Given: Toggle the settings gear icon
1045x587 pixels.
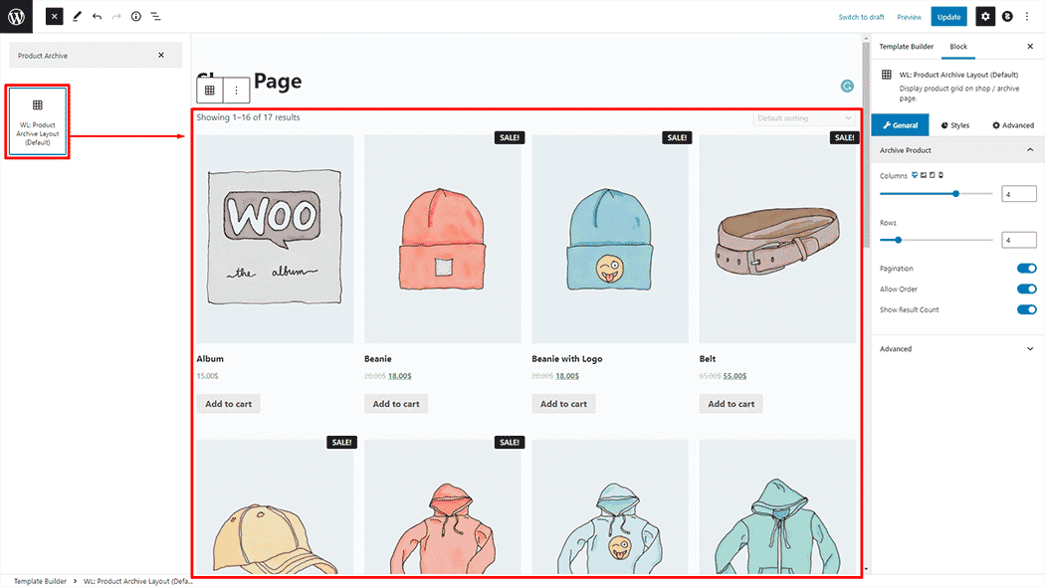Looking at the screenshot, I should [984, 17].
